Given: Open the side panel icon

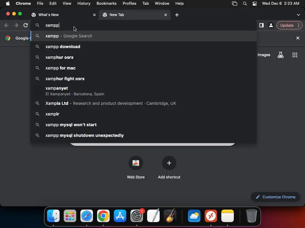Looking at the screenshot, I should pos(262,25).
